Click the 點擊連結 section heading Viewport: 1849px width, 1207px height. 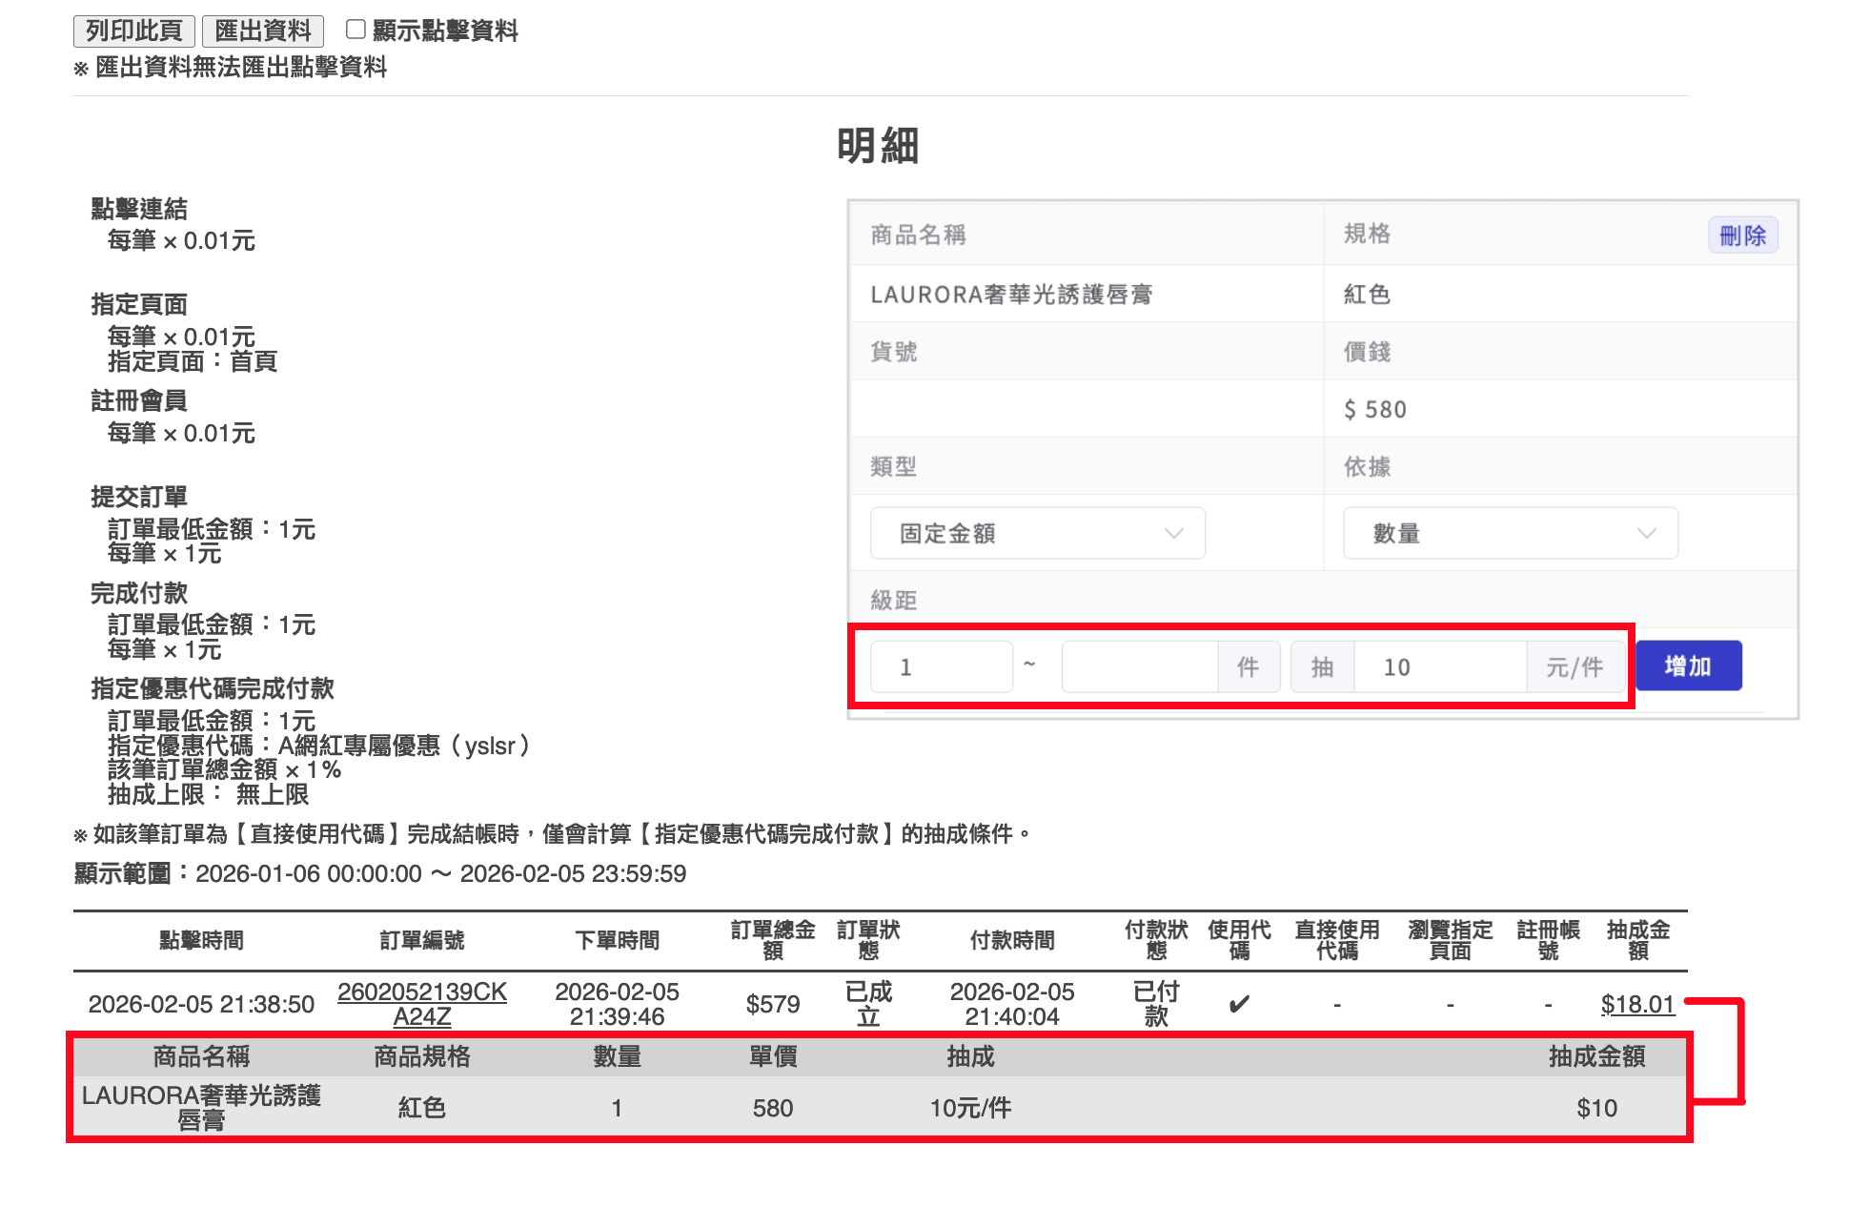pos(139,209)
